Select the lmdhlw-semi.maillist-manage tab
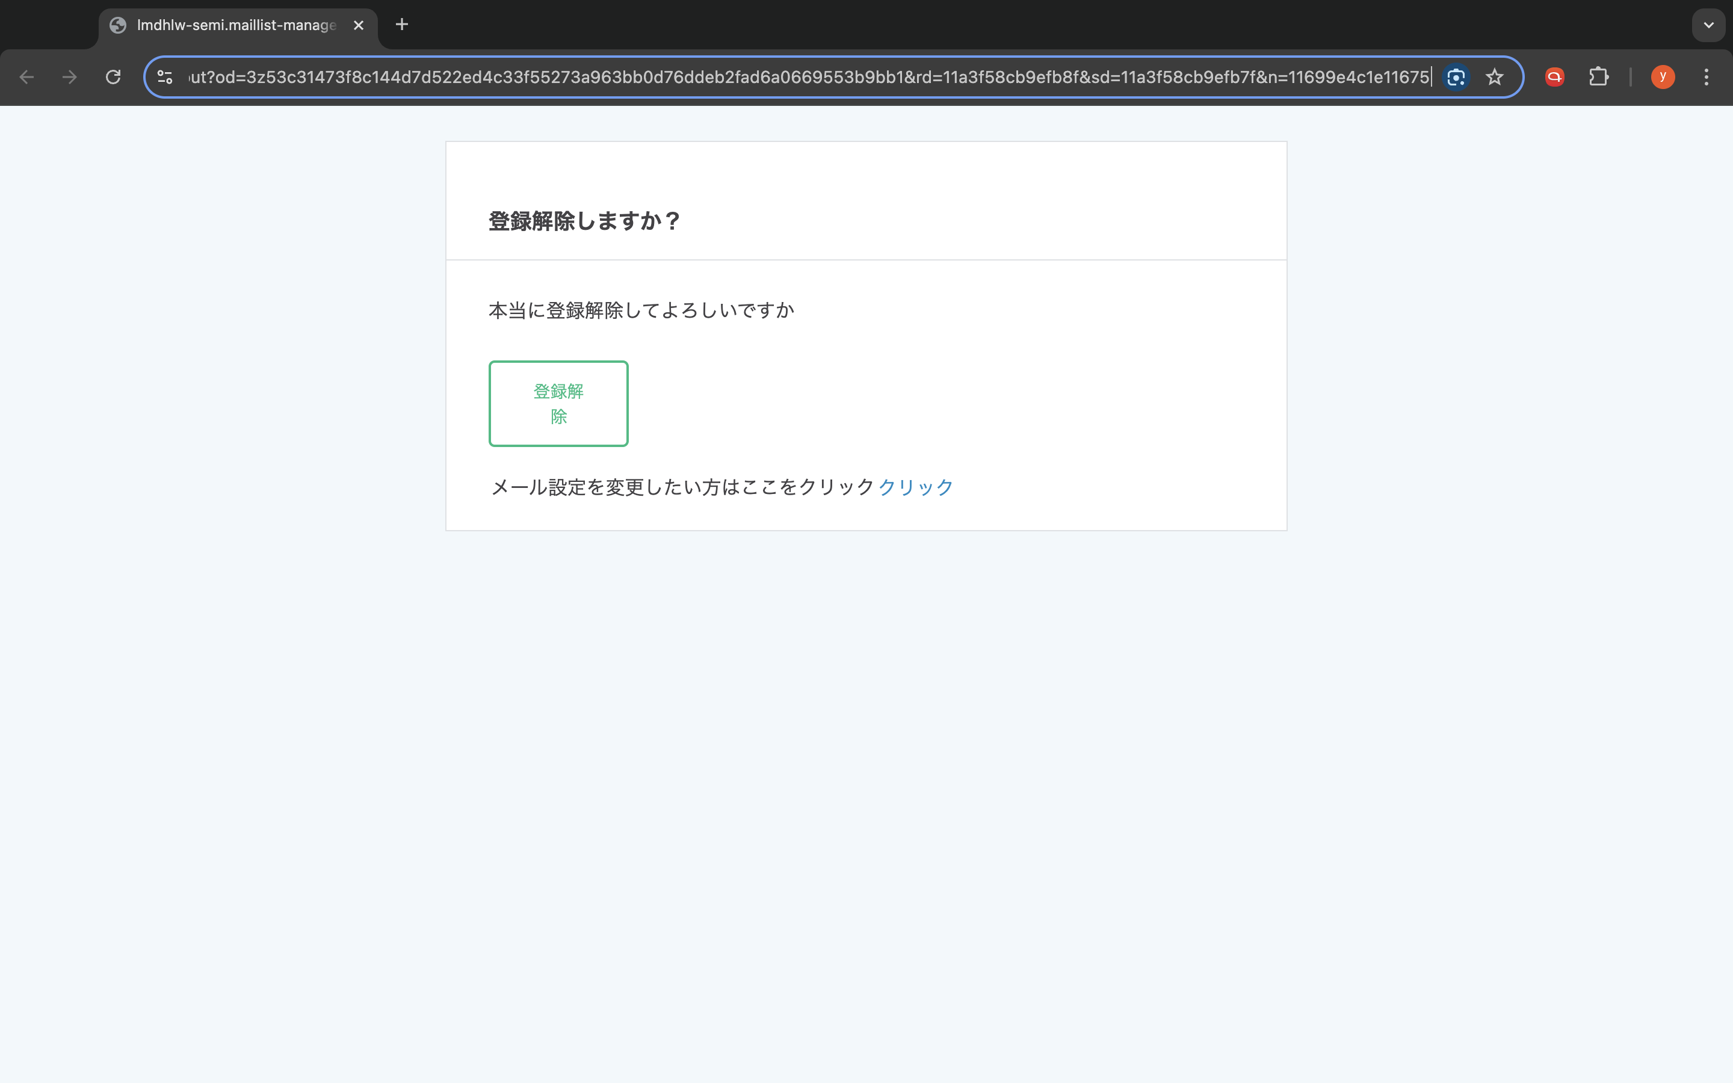This screenshot has height=1083, width=1733. pyautogui.click(x=236, y=25)
